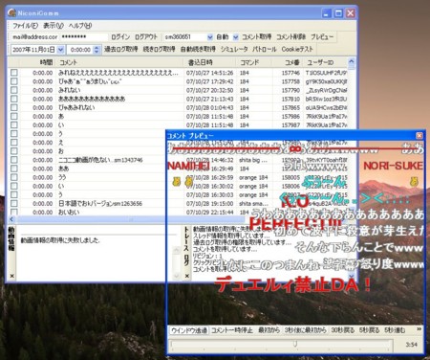430x360 pixels.
Task: Click the 07/10/28 01:04:43 timestamp cell
Action: point(210,107)
